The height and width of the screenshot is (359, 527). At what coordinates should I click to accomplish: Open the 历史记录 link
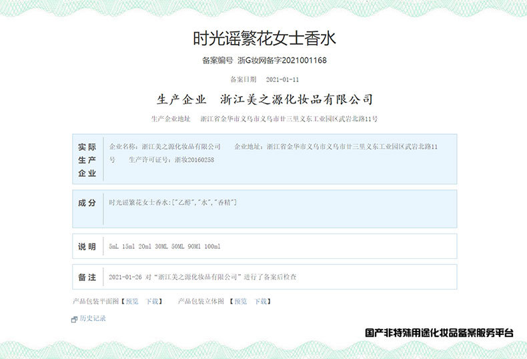pos(93,318)
